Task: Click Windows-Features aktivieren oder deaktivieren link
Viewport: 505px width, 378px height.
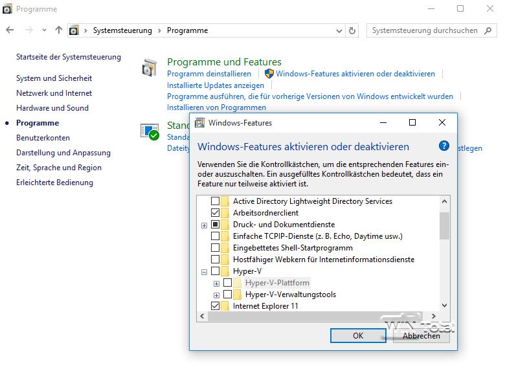Action: (x=355, y=74)
